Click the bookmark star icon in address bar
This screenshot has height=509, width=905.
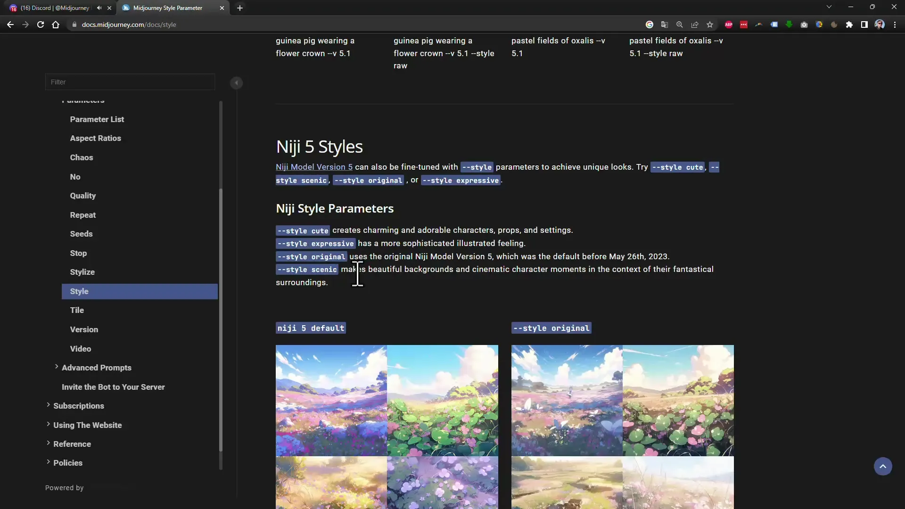(x=709, y=25)
